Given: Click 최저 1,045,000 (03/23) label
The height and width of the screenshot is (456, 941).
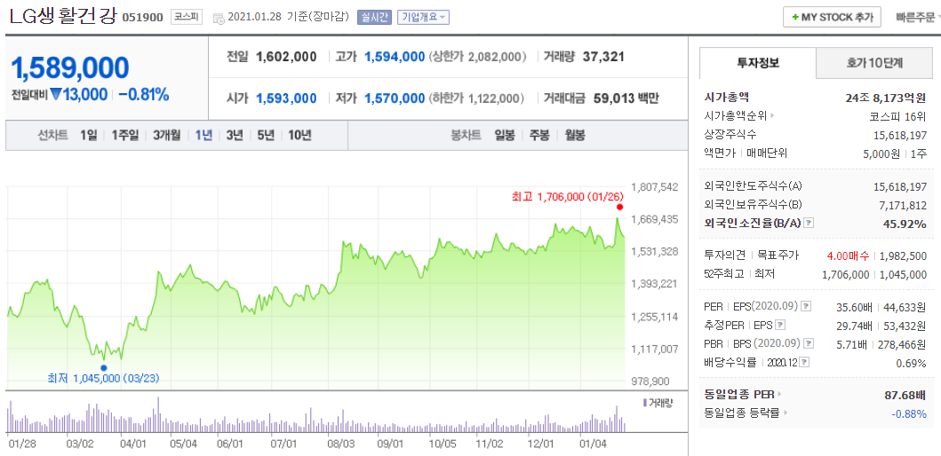Looking at the screenshot, I should (104, 378).
